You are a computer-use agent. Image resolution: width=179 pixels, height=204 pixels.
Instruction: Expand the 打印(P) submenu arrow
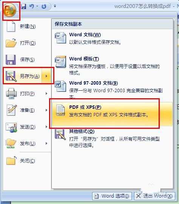pos(46,93)
